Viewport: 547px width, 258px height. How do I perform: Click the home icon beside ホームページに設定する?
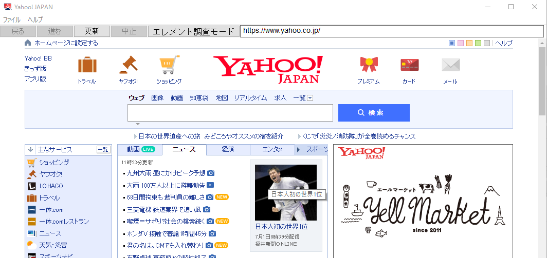(28, 43)
